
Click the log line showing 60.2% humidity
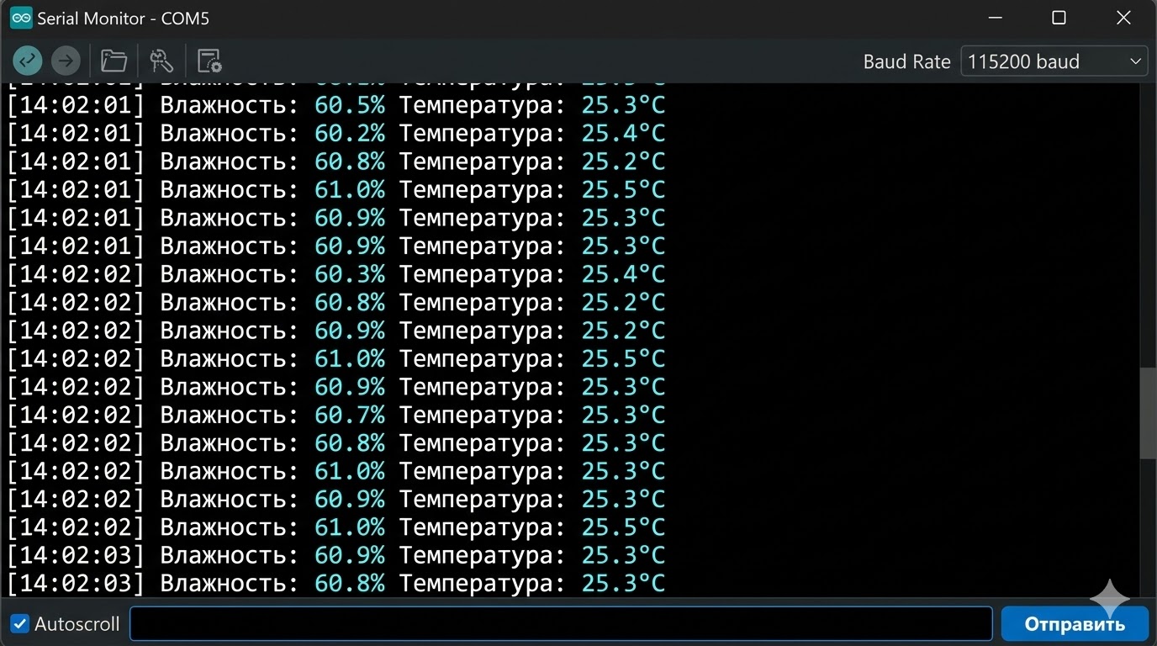click(335, 133)
